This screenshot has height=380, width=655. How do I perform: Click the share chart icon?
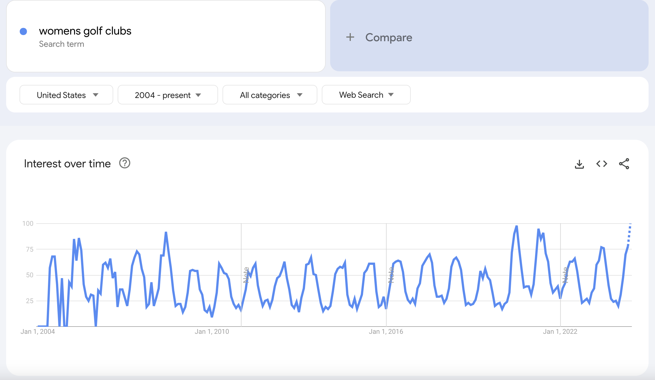click(624, 164)
